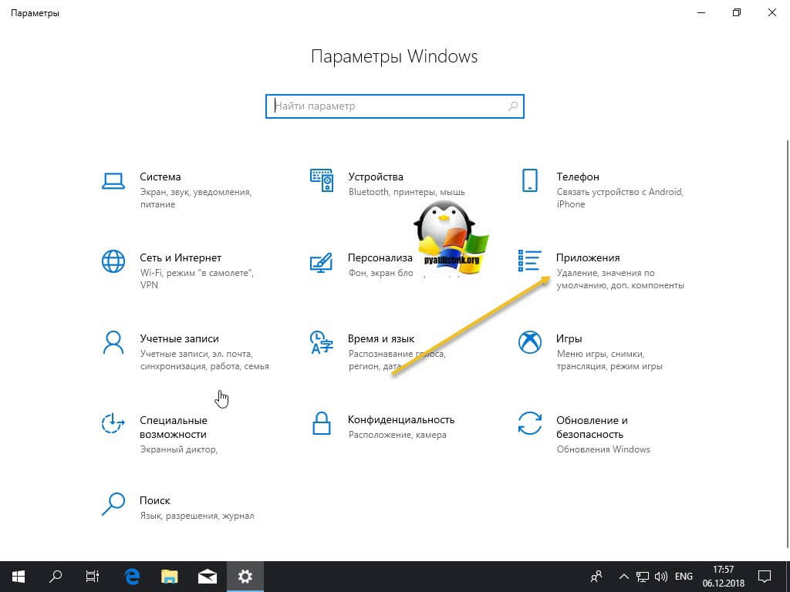Click the Приложения heading link
Viewport: 790px width, 592px height.
pyautogui.click(x=587, y=257)
